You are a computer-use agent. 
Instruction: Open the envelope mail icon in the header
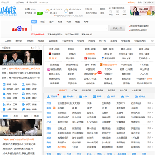coord(124,12)
